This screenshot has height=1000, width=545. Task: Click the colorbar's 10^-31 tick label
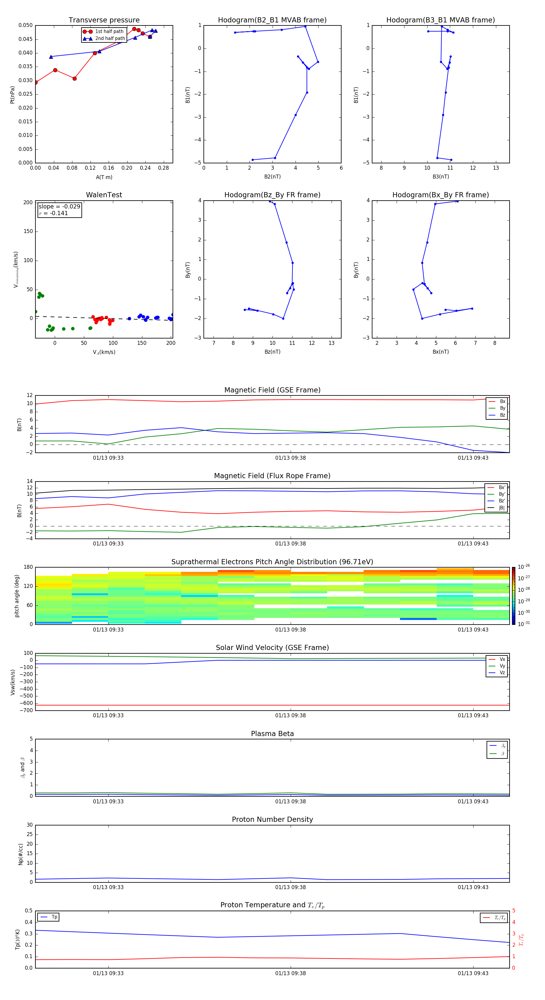(x=524, y=624)
